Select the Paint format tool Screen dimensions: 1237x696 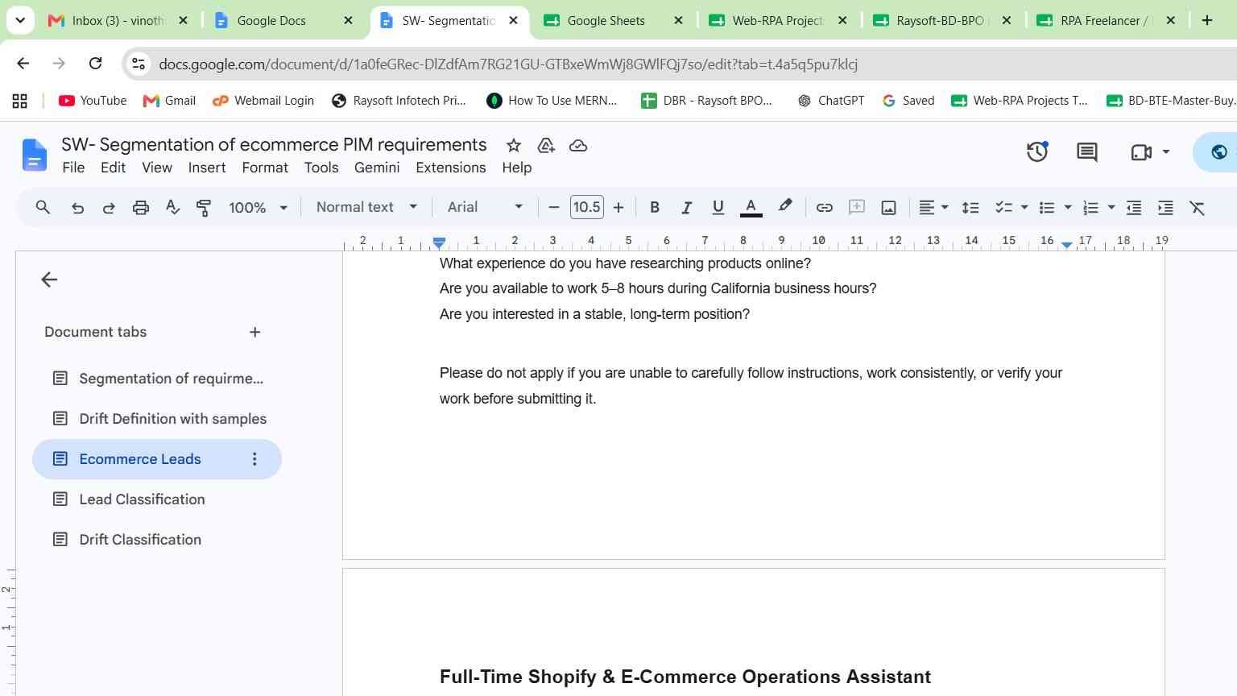click(x=204, y=208)
